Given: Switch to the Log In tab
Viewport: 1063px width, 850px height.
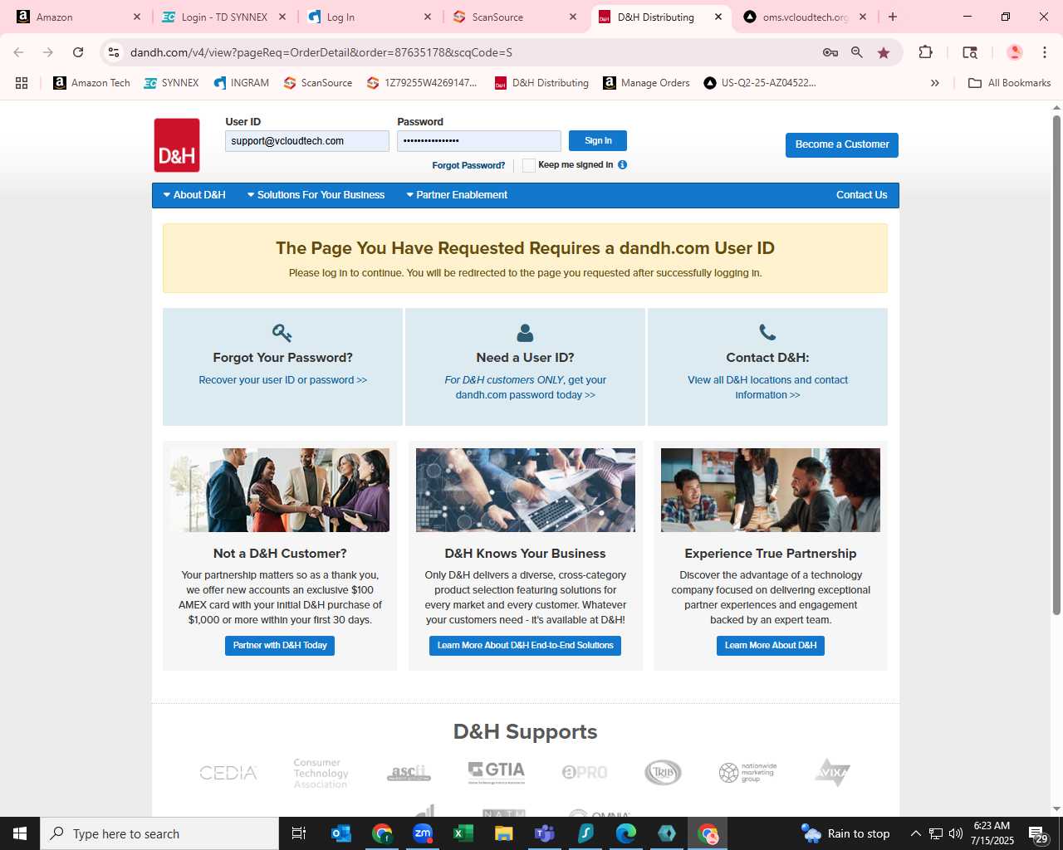Looking at the screenshot, I should [369, 17].
